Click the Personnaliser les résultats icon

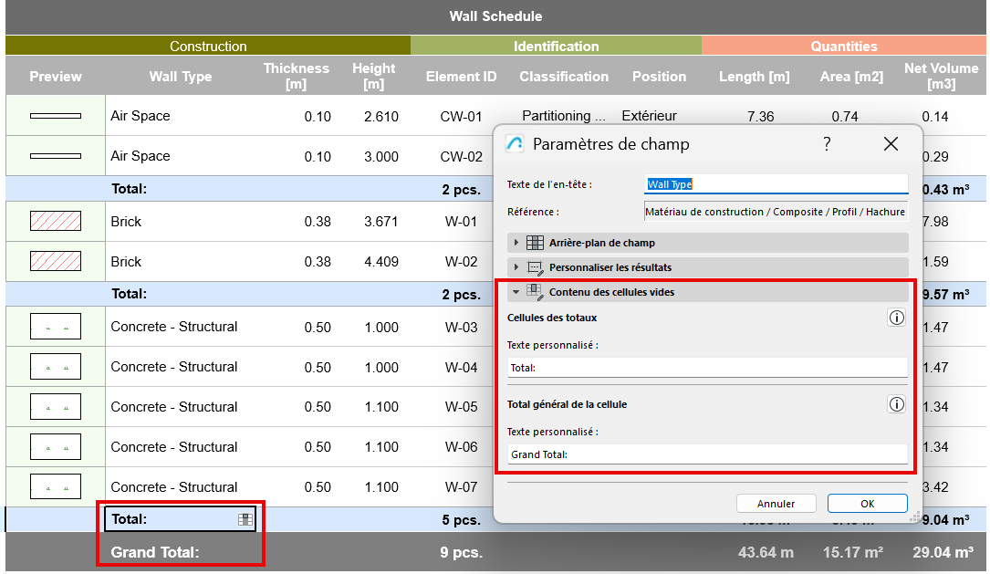click(535, 267)
